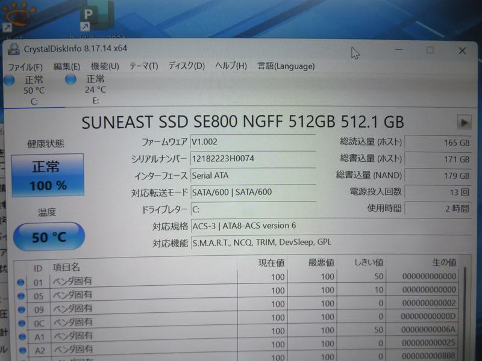This screenshot has width=482, height=361.
Task: Click the next disk arrow button
Action: point(464,123)
